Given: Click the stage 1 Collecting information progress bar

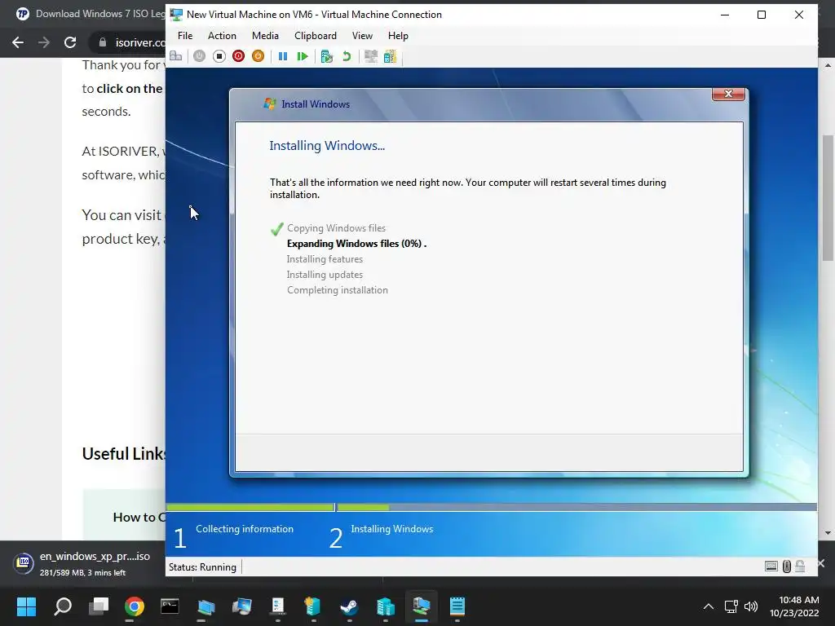Looking at the screenshot, I should pos(250,507).
